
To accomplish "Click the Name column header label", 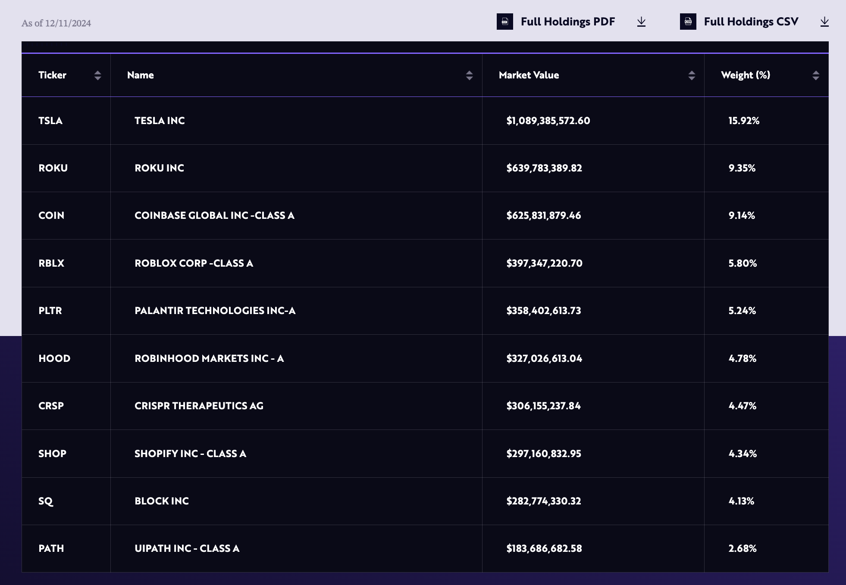I will coord(140,75).
